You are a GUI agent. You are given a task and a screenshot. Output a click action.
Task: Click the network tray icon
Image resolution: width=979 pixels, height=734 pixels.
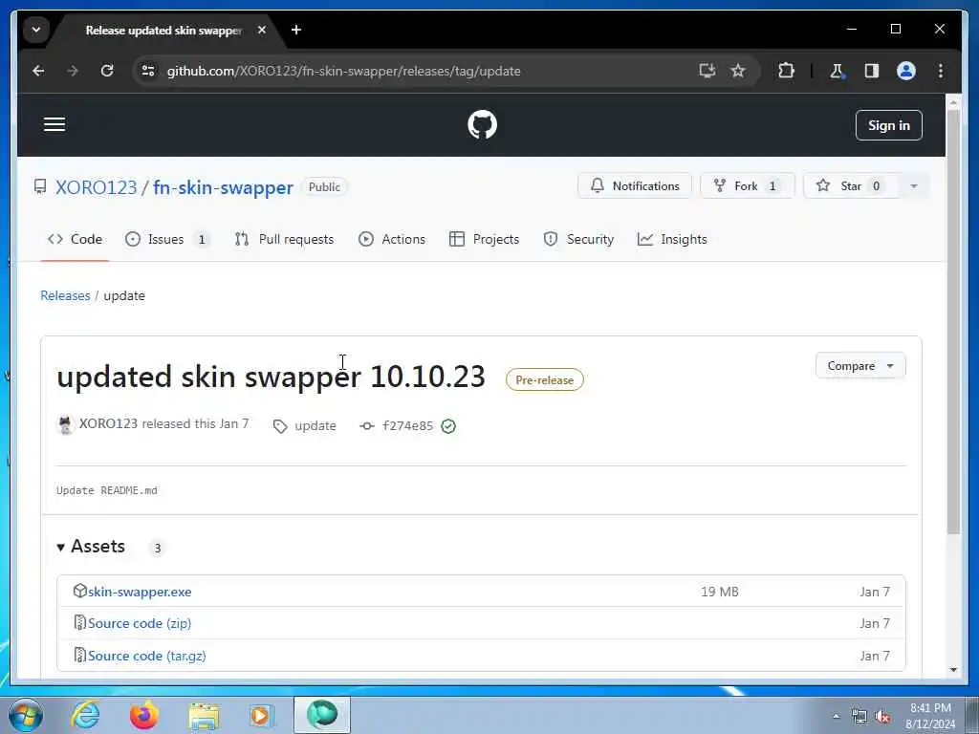click(859, 717)
